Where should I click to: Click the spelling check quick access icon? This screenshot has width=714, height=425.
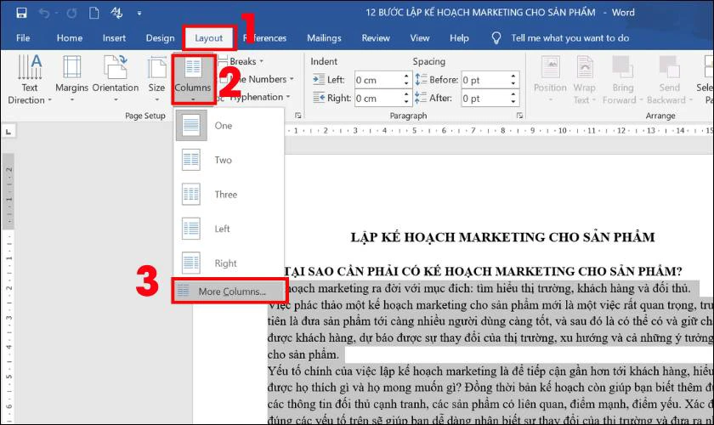116,13
